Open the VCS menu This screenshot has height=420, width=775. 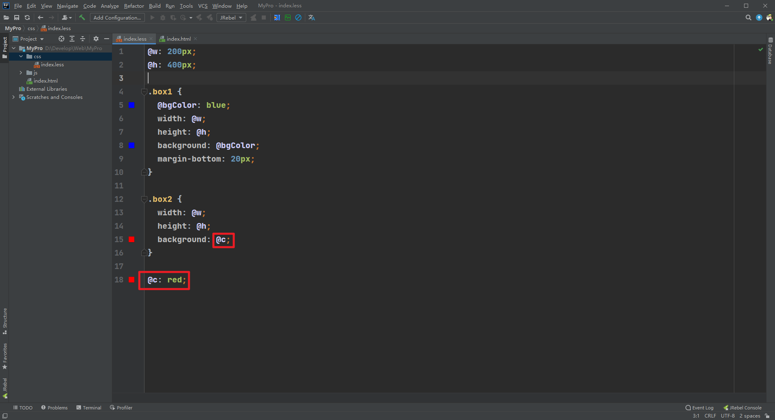click(203, 6)
